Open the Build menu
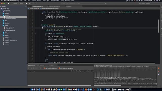Screen dimensions: 162x91 pyautogui.click(x=44, y=1)
